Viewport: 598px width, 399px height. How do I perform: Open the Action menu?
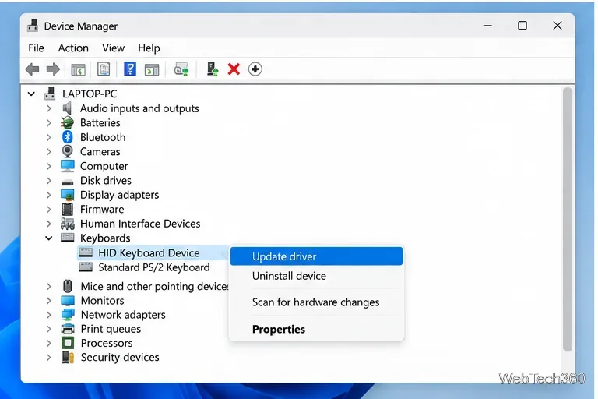pos(73,48)
